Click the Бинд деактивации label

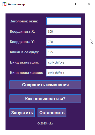(27, 73)
